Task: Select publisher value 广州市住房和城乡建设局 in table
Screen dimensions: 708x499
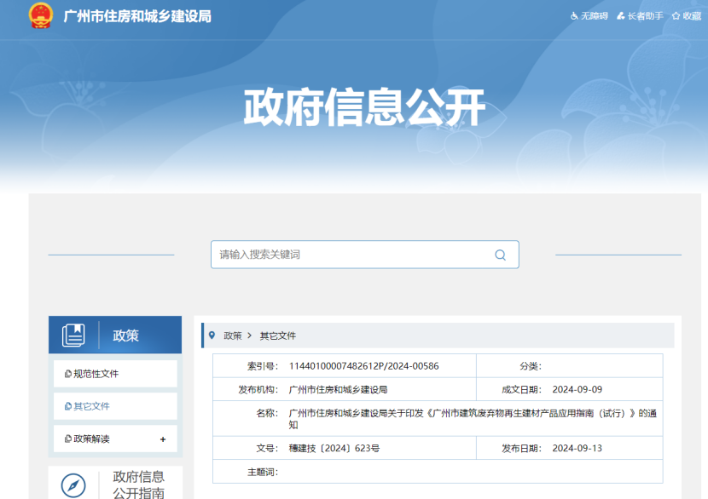Action: tap(338, 389)
